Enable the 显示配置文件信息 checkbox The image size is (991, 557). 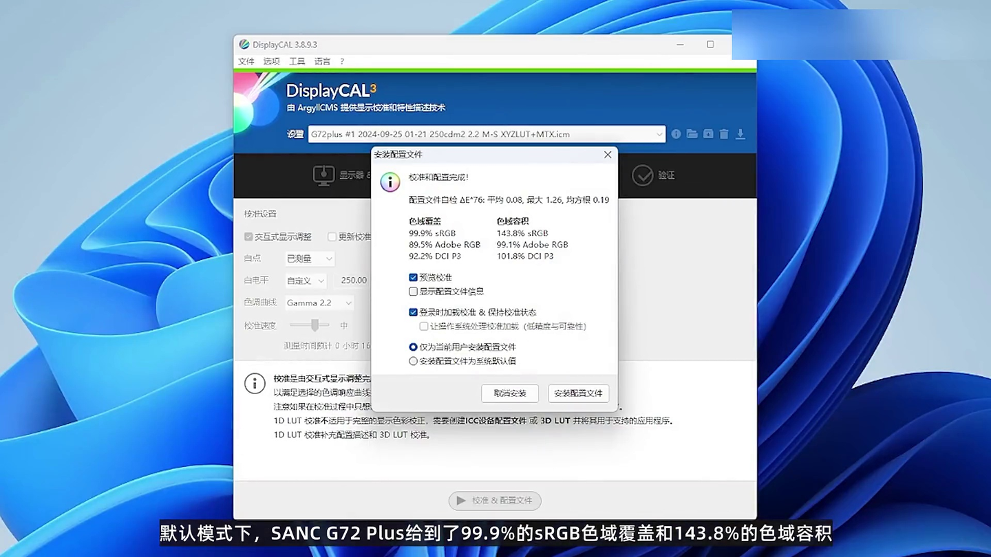(x=413, y=292)
